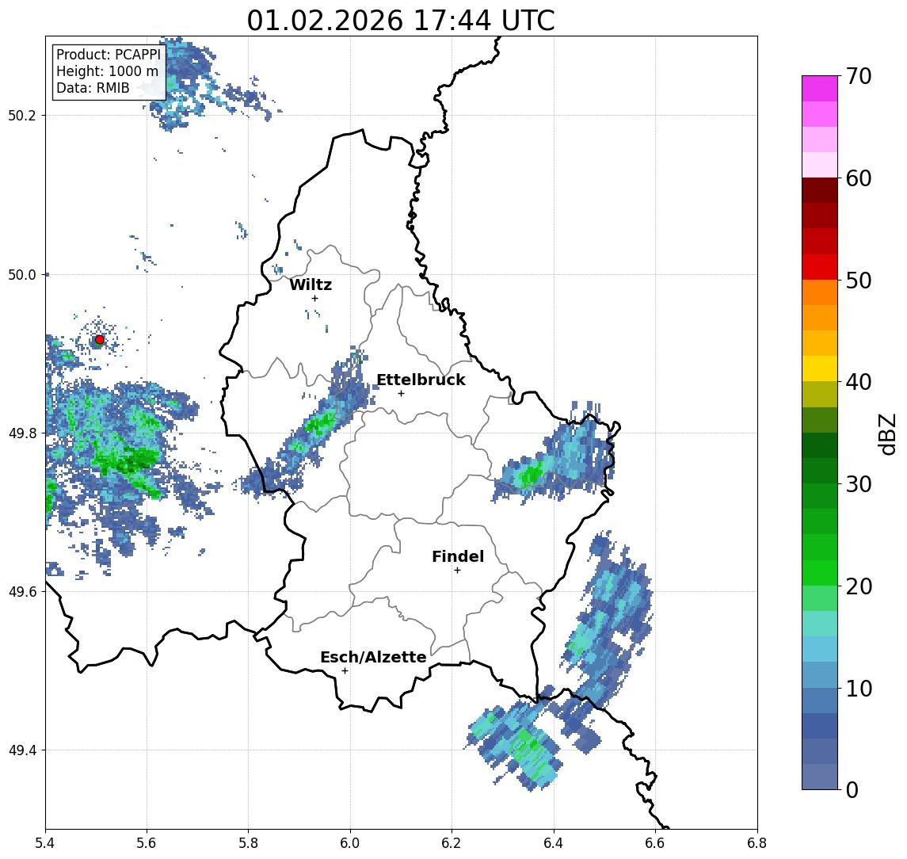Click the dark red colorbar segment below 60
The width and height of the screenshot is (907, 859).
click(x=820, y=190)
